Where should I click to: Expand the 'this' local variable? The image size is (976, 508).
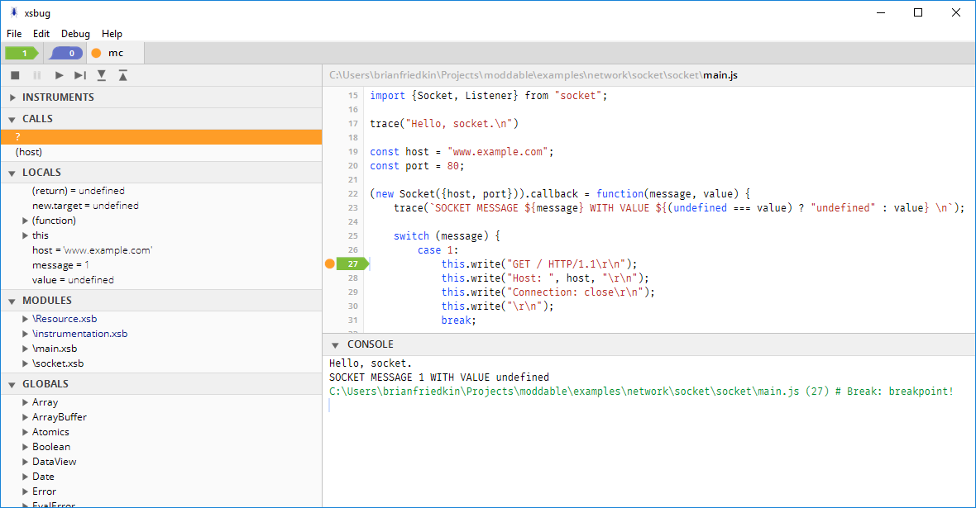point(26,235)
